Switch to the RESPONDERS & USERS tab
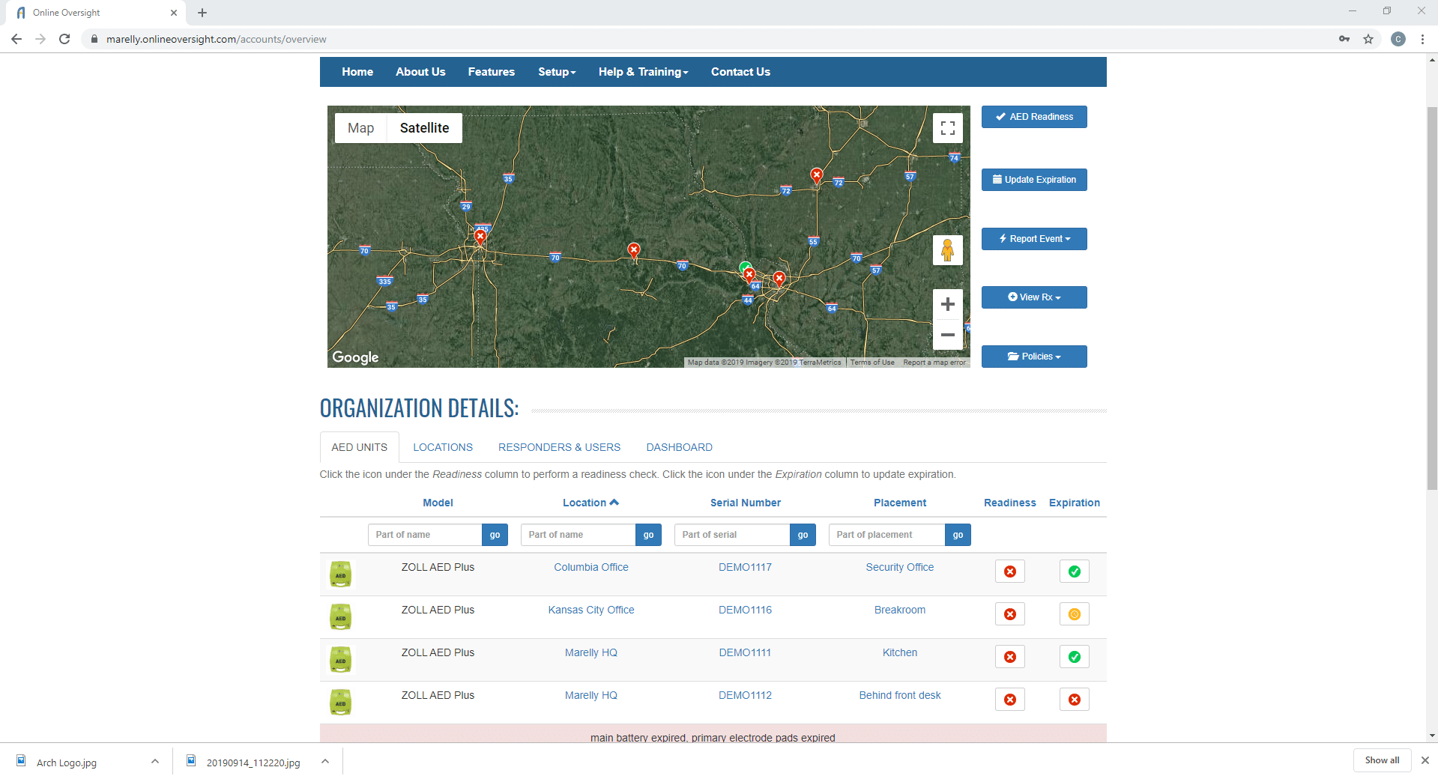Viewport: 1438px width, 776px height. [x=559, y=447]
